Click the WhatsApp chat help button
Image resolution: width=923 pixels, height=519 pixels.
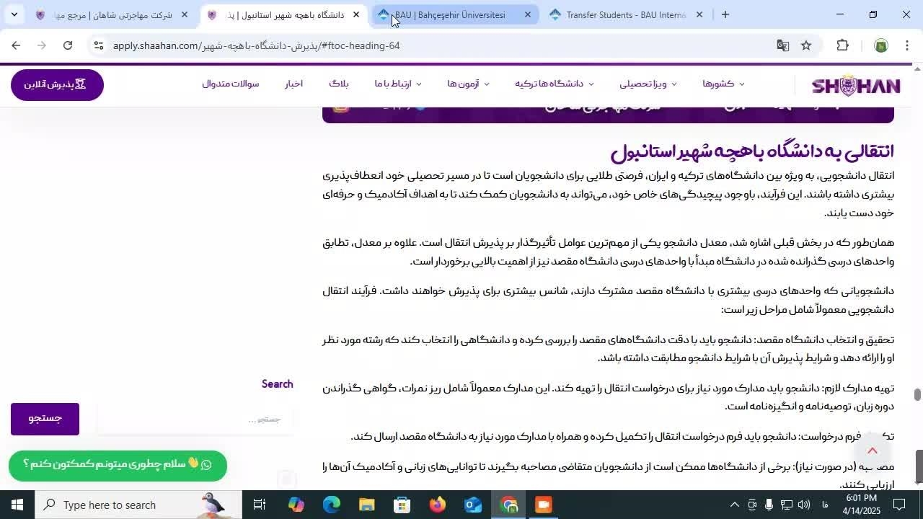point(118,464)
